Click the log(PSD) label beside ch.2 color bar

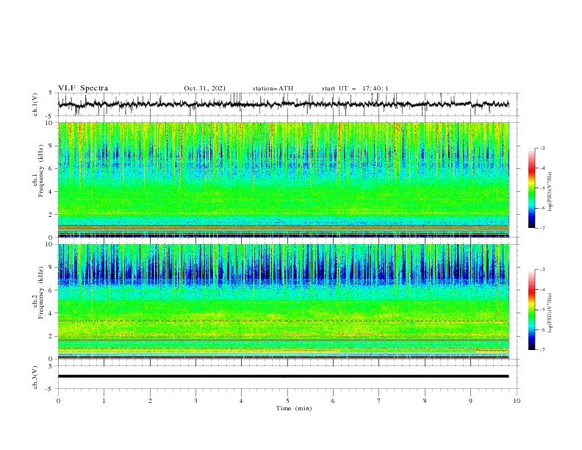(550, 313)
